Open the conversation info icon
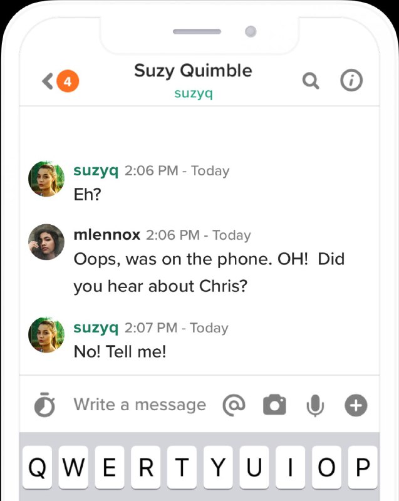 351,81
